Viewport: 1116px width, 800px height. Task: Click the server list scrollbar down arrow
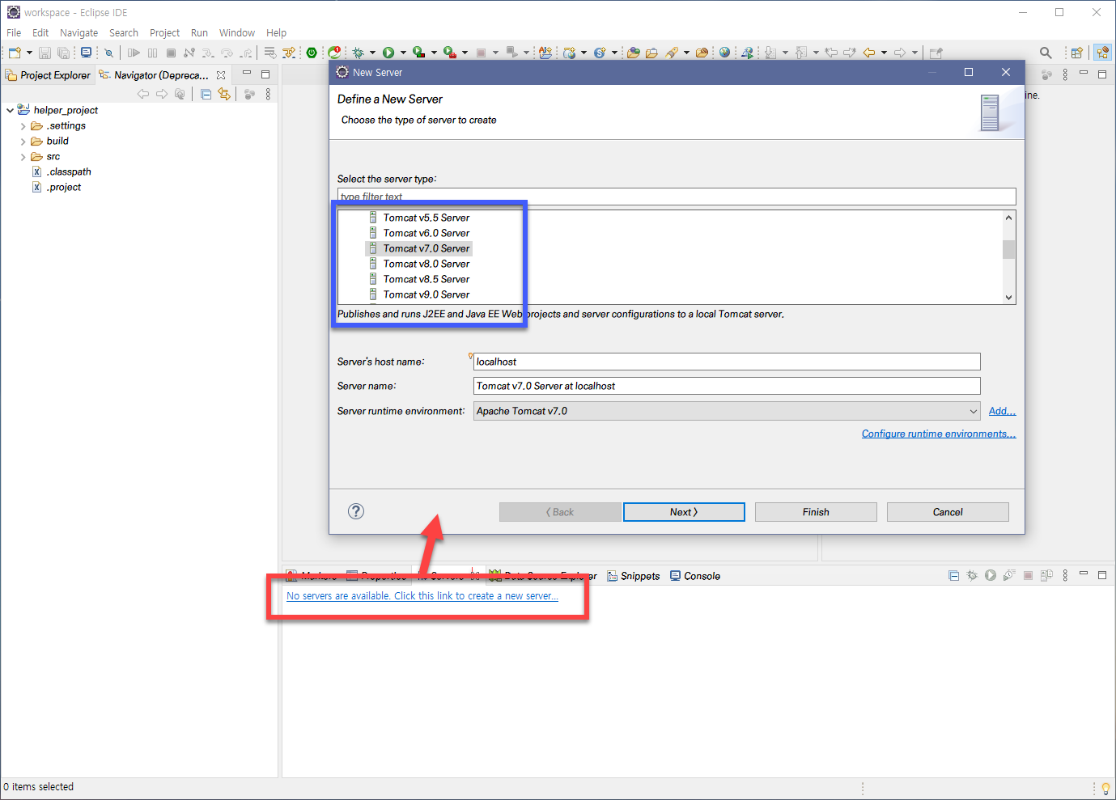pyautogui.click(x=1008, y=297)
